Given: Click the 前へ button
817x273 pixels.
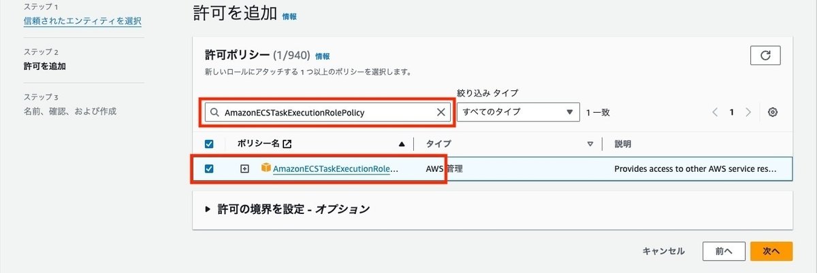Looking at the screenshot, I should click(x=724, y=251).
